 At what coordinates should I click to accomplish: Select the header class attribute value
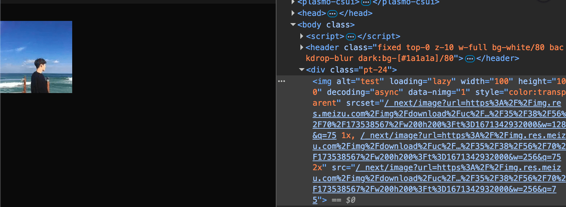point(434,53)
